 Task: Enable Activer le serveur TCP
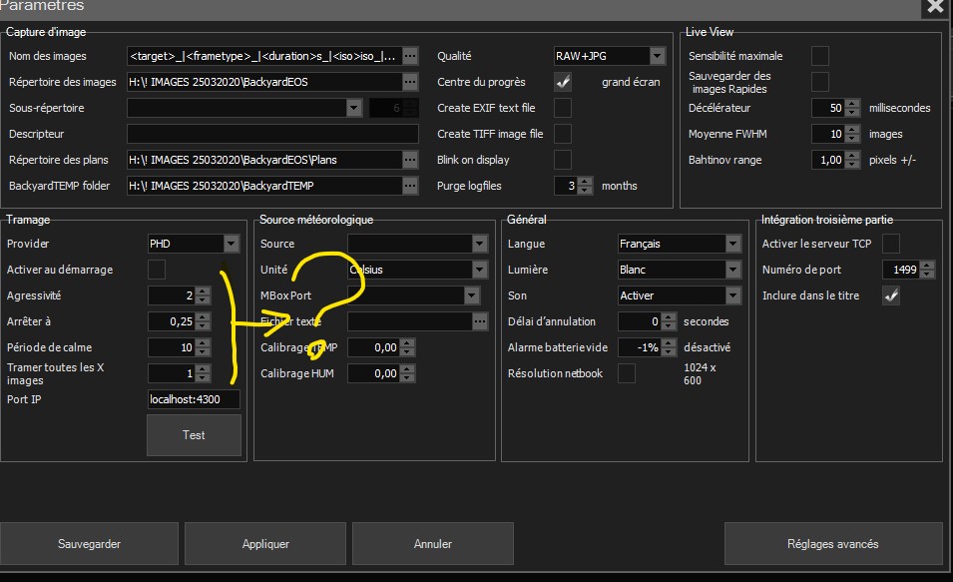[891, 244]
